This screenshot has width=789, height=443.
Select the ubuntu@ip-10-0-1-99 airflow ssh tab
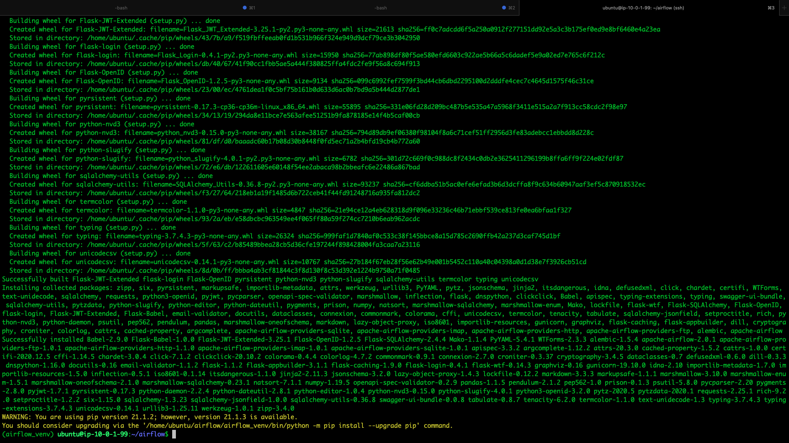(643, 8)
